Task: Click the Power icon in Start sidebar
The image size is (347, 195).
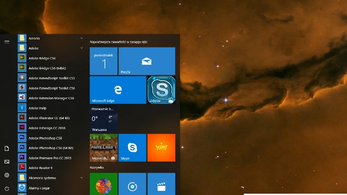Action: tap(7, 188)
